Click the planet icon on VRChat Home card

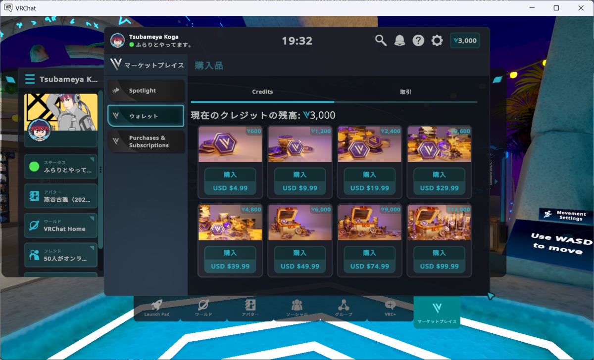click(34, 225)
